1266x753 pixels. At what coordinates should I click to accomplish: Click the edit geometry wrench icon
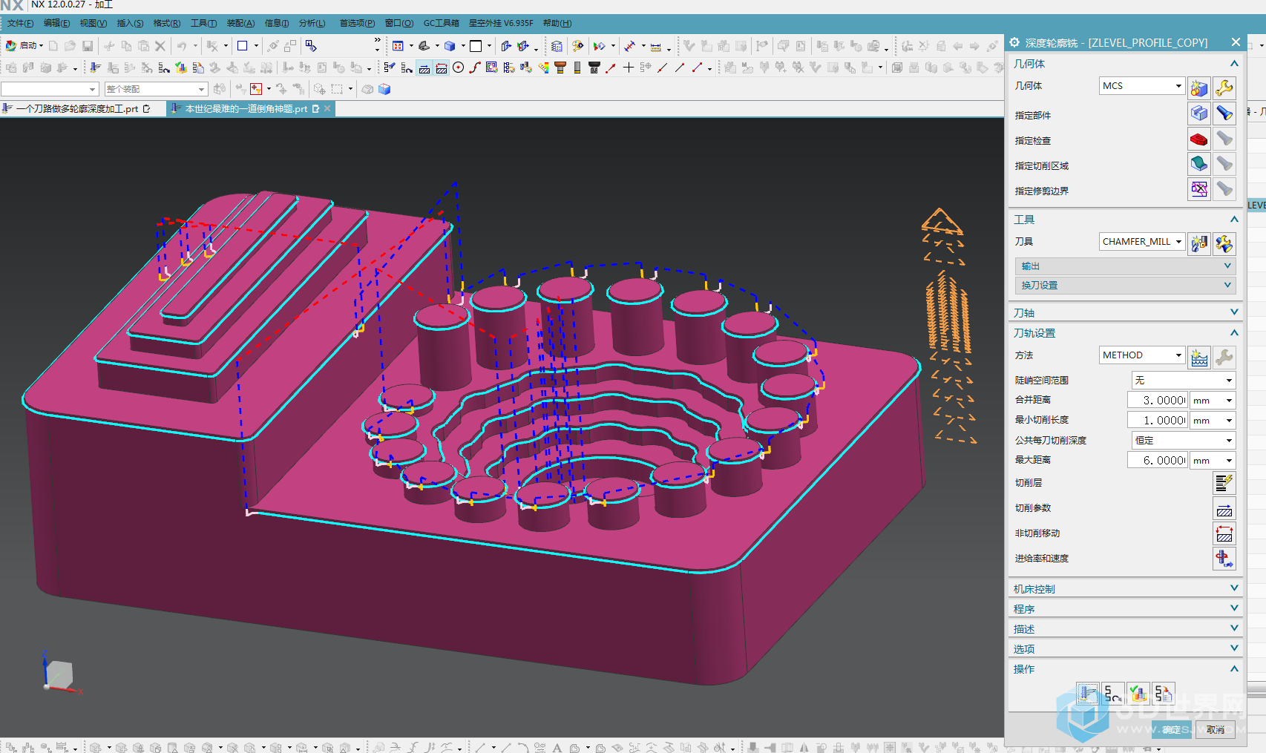[x=1224, y=88]
